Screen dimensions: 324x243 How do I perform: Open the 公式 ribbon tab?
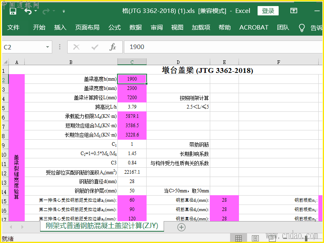115,28
